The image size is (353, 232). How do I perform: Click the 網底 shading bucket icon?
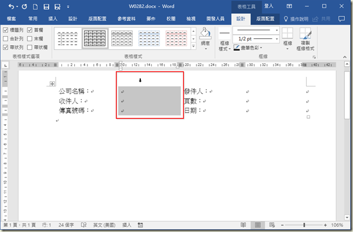pos(205,33)
